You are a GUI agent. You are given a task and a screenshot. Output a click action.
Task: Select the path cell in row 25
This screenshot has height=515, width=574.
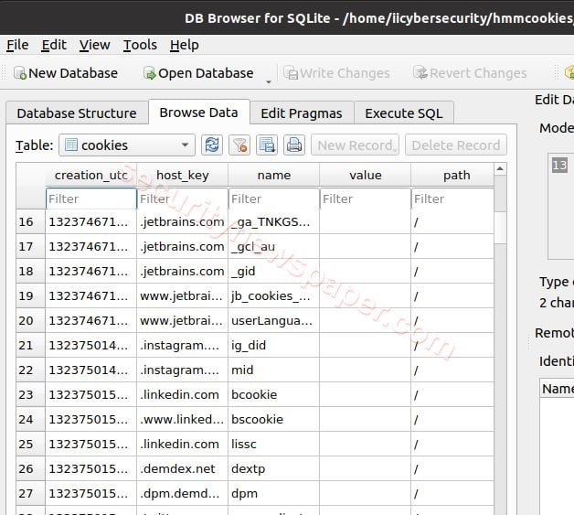(452, 444)
